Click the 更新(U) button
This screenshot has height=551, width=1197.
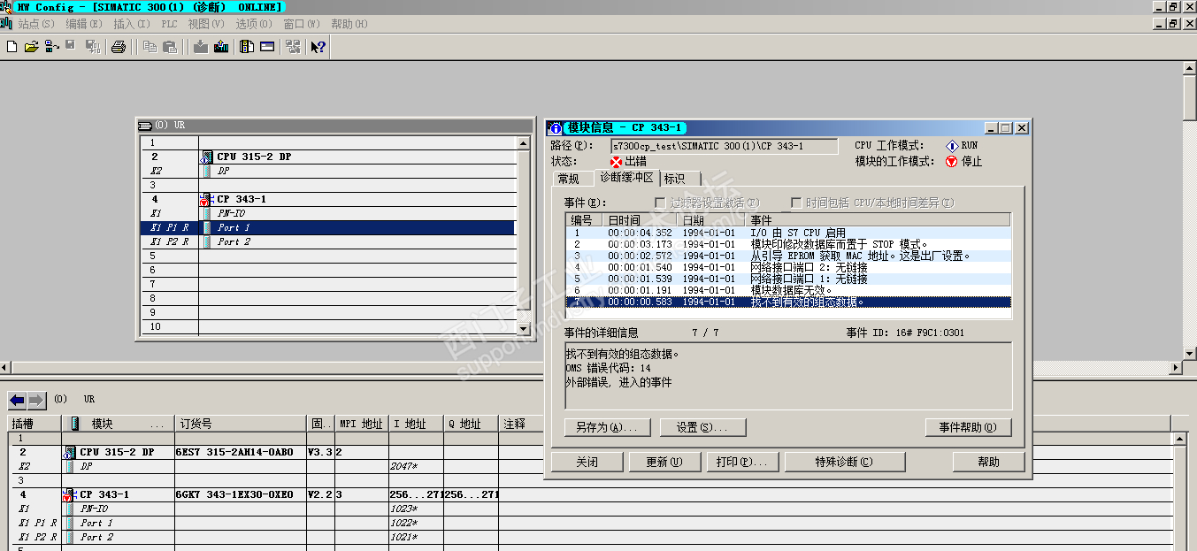pyautogui.click(x=664, y=462)
